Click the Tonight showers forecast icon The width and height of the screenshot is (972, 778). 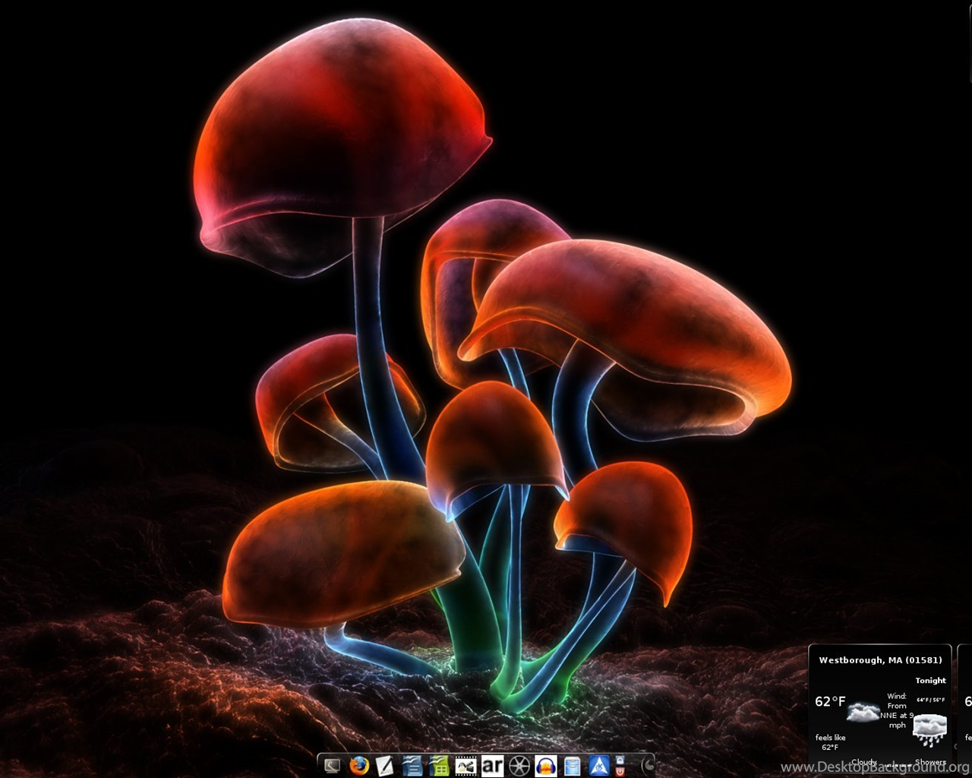[x=929, y=730]
